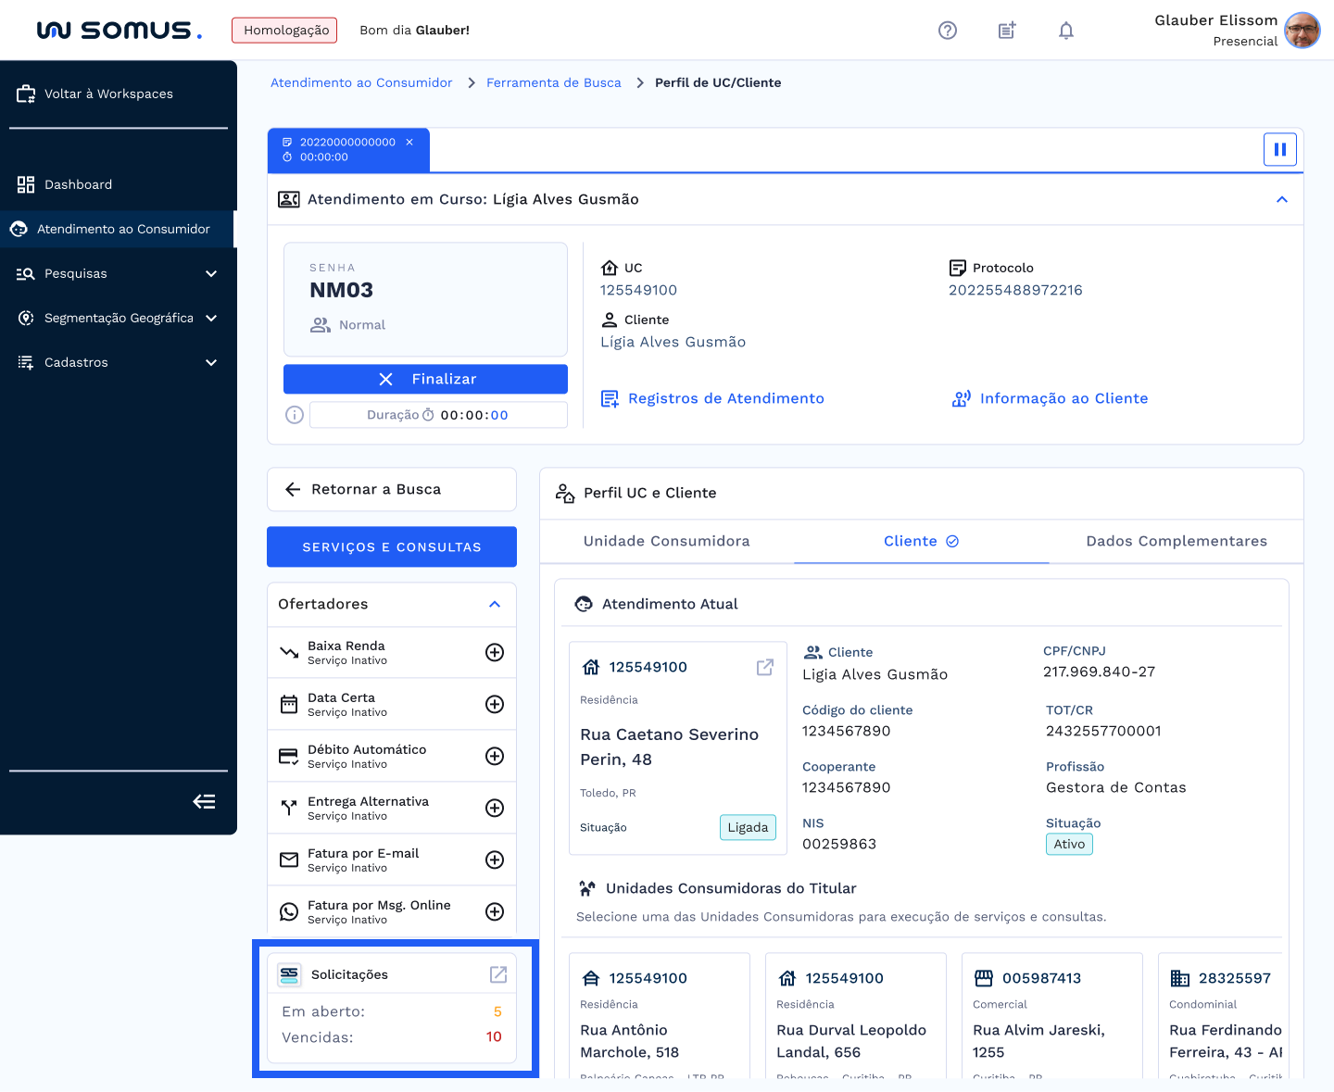1334x1092 pixels.
Task: Click the help question mark icon
Action: 947,31
